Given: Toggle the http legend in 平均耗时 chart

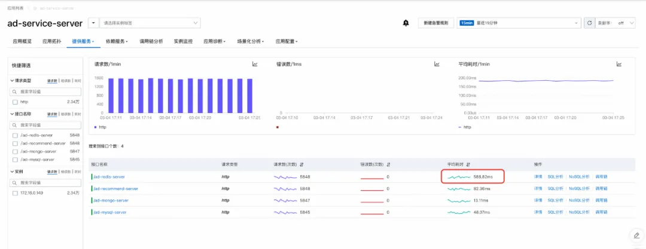Looking at the screenshot, I should point(465,127).
